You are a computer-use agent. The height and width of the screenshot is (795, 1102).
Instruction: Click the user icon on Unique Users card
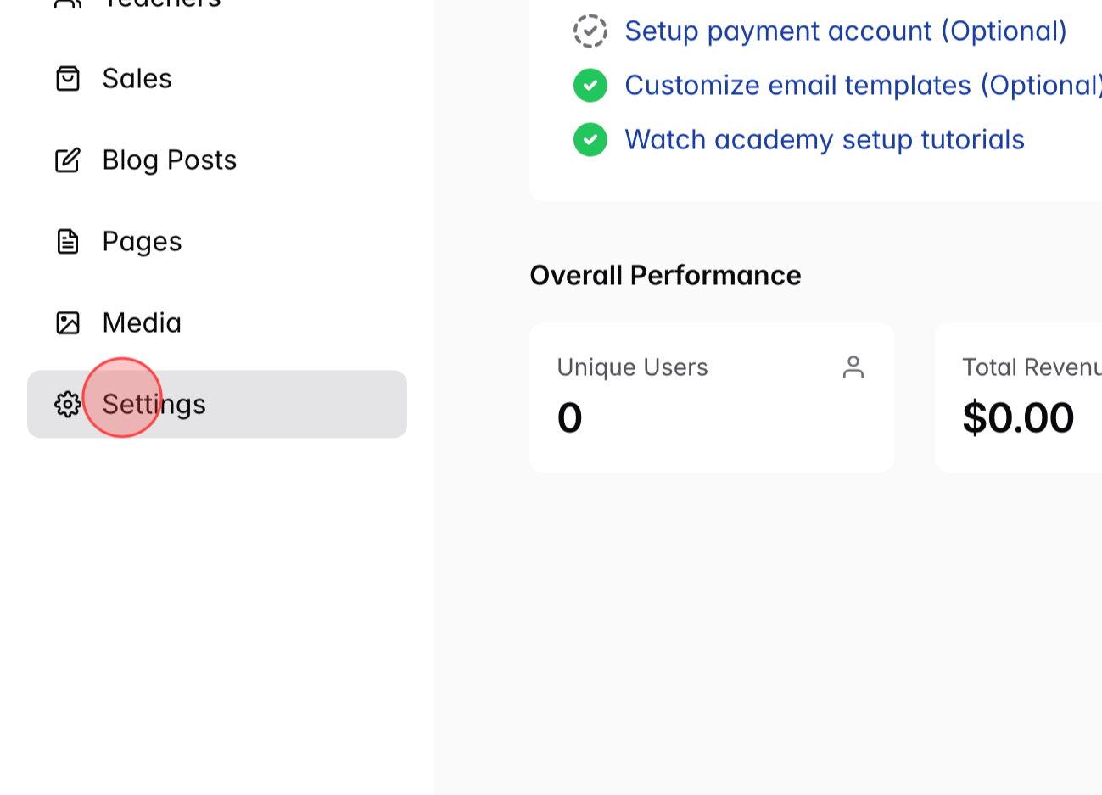pyautogui.click(x=854, y=367)
